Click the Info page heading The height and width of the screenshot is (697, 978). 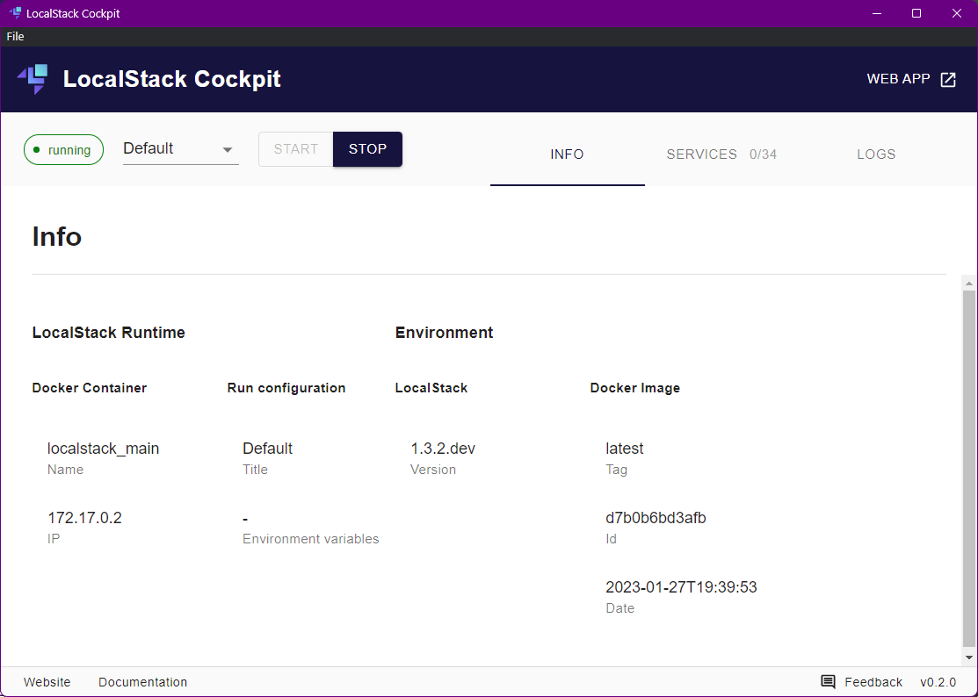pos(57,237)
